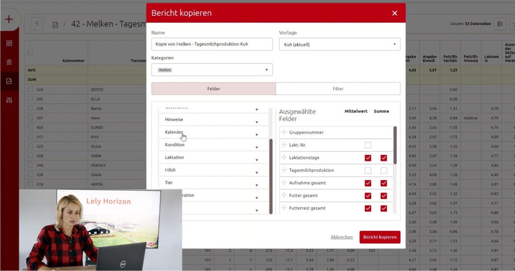Grab drag handle of Laktationstage field

click(284, 157)
